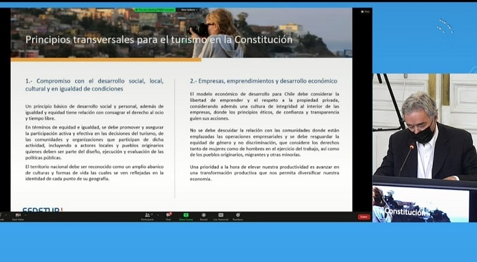Image resolution: width=477 pixels, height=262 pixels.
Task: Click the small Constitución slide preview thumbnail
Action: pos(421,204)
